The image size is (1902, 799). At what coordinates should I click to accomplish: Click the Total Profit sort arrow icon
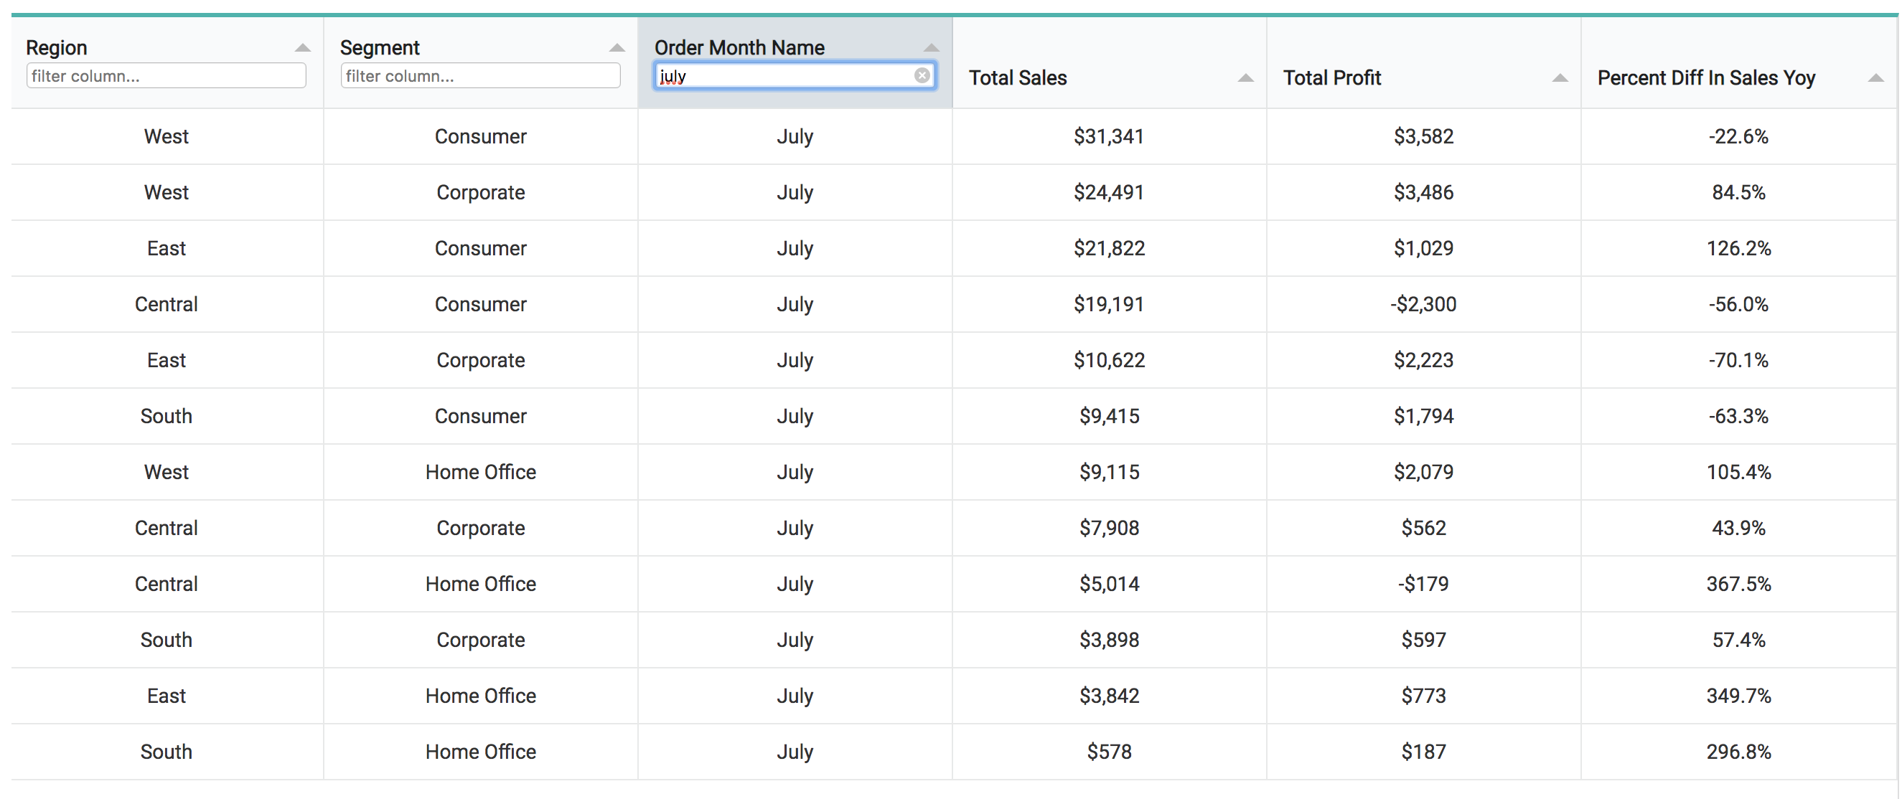[1560, 78]
